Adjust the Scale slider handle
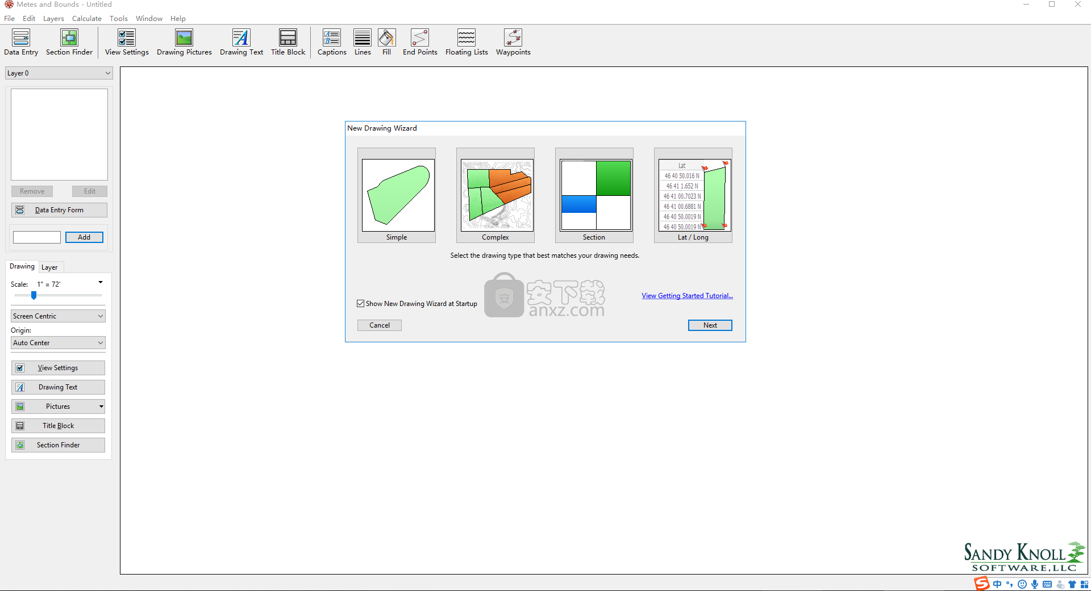1091x591 pixels. click(34, 295)
